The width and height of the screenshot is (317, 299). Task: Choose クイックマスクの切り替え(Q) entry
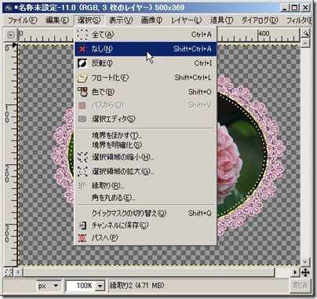[146, 213]
